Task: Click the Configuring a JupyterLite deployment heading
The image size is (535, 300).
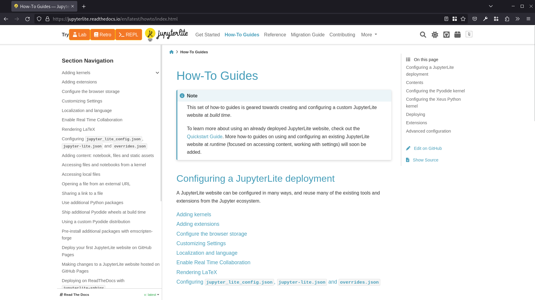Action: click(x=255, y=178)
